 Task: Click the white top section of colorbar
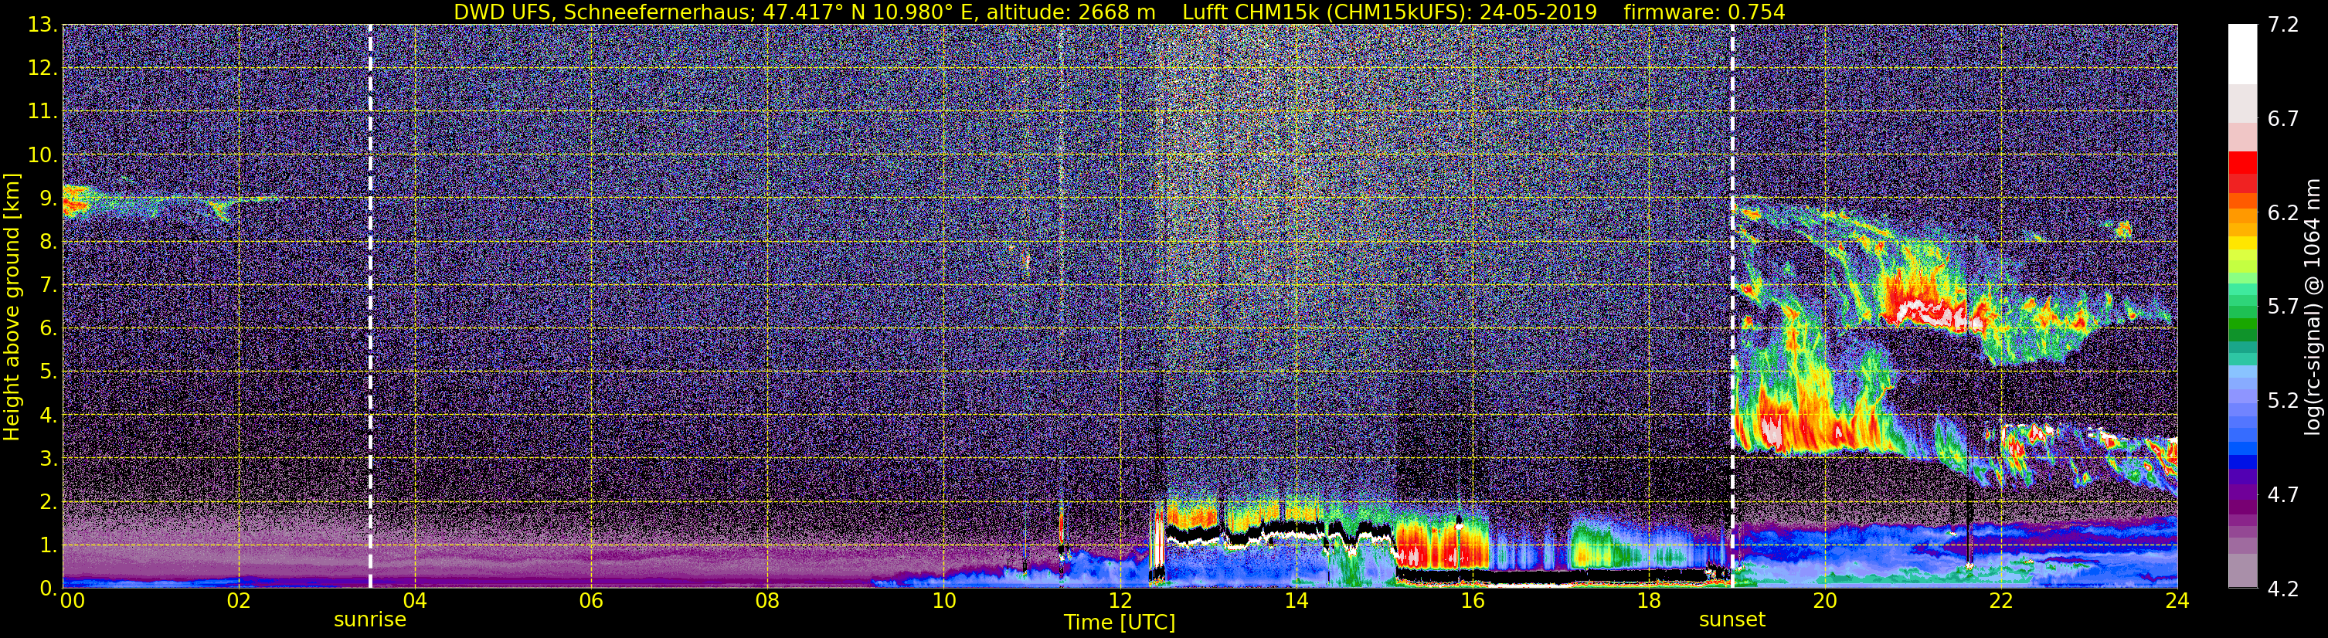coord(2242,54)
